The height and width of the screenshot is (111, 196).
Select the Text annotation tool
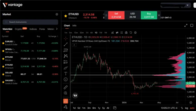click(x=66, y=73)
